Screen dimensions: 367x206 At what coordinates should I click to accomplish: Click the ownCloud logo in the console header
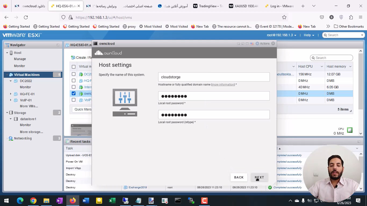[108, 53]
